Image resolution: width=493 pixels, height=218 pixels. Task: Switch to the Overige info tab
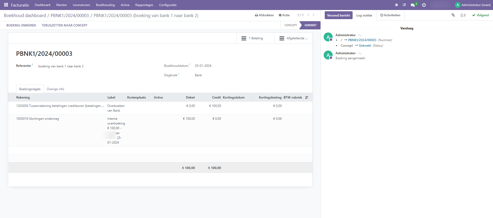[x=55, y=89]
